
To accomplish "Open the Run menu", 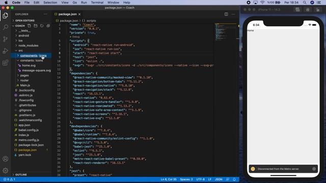I will [x=84, y=3].
